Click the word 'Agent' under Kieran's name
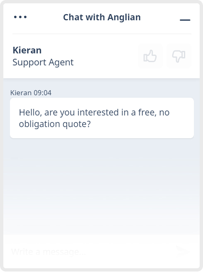This screenshot has width=203, height=274. coord(61,62)
